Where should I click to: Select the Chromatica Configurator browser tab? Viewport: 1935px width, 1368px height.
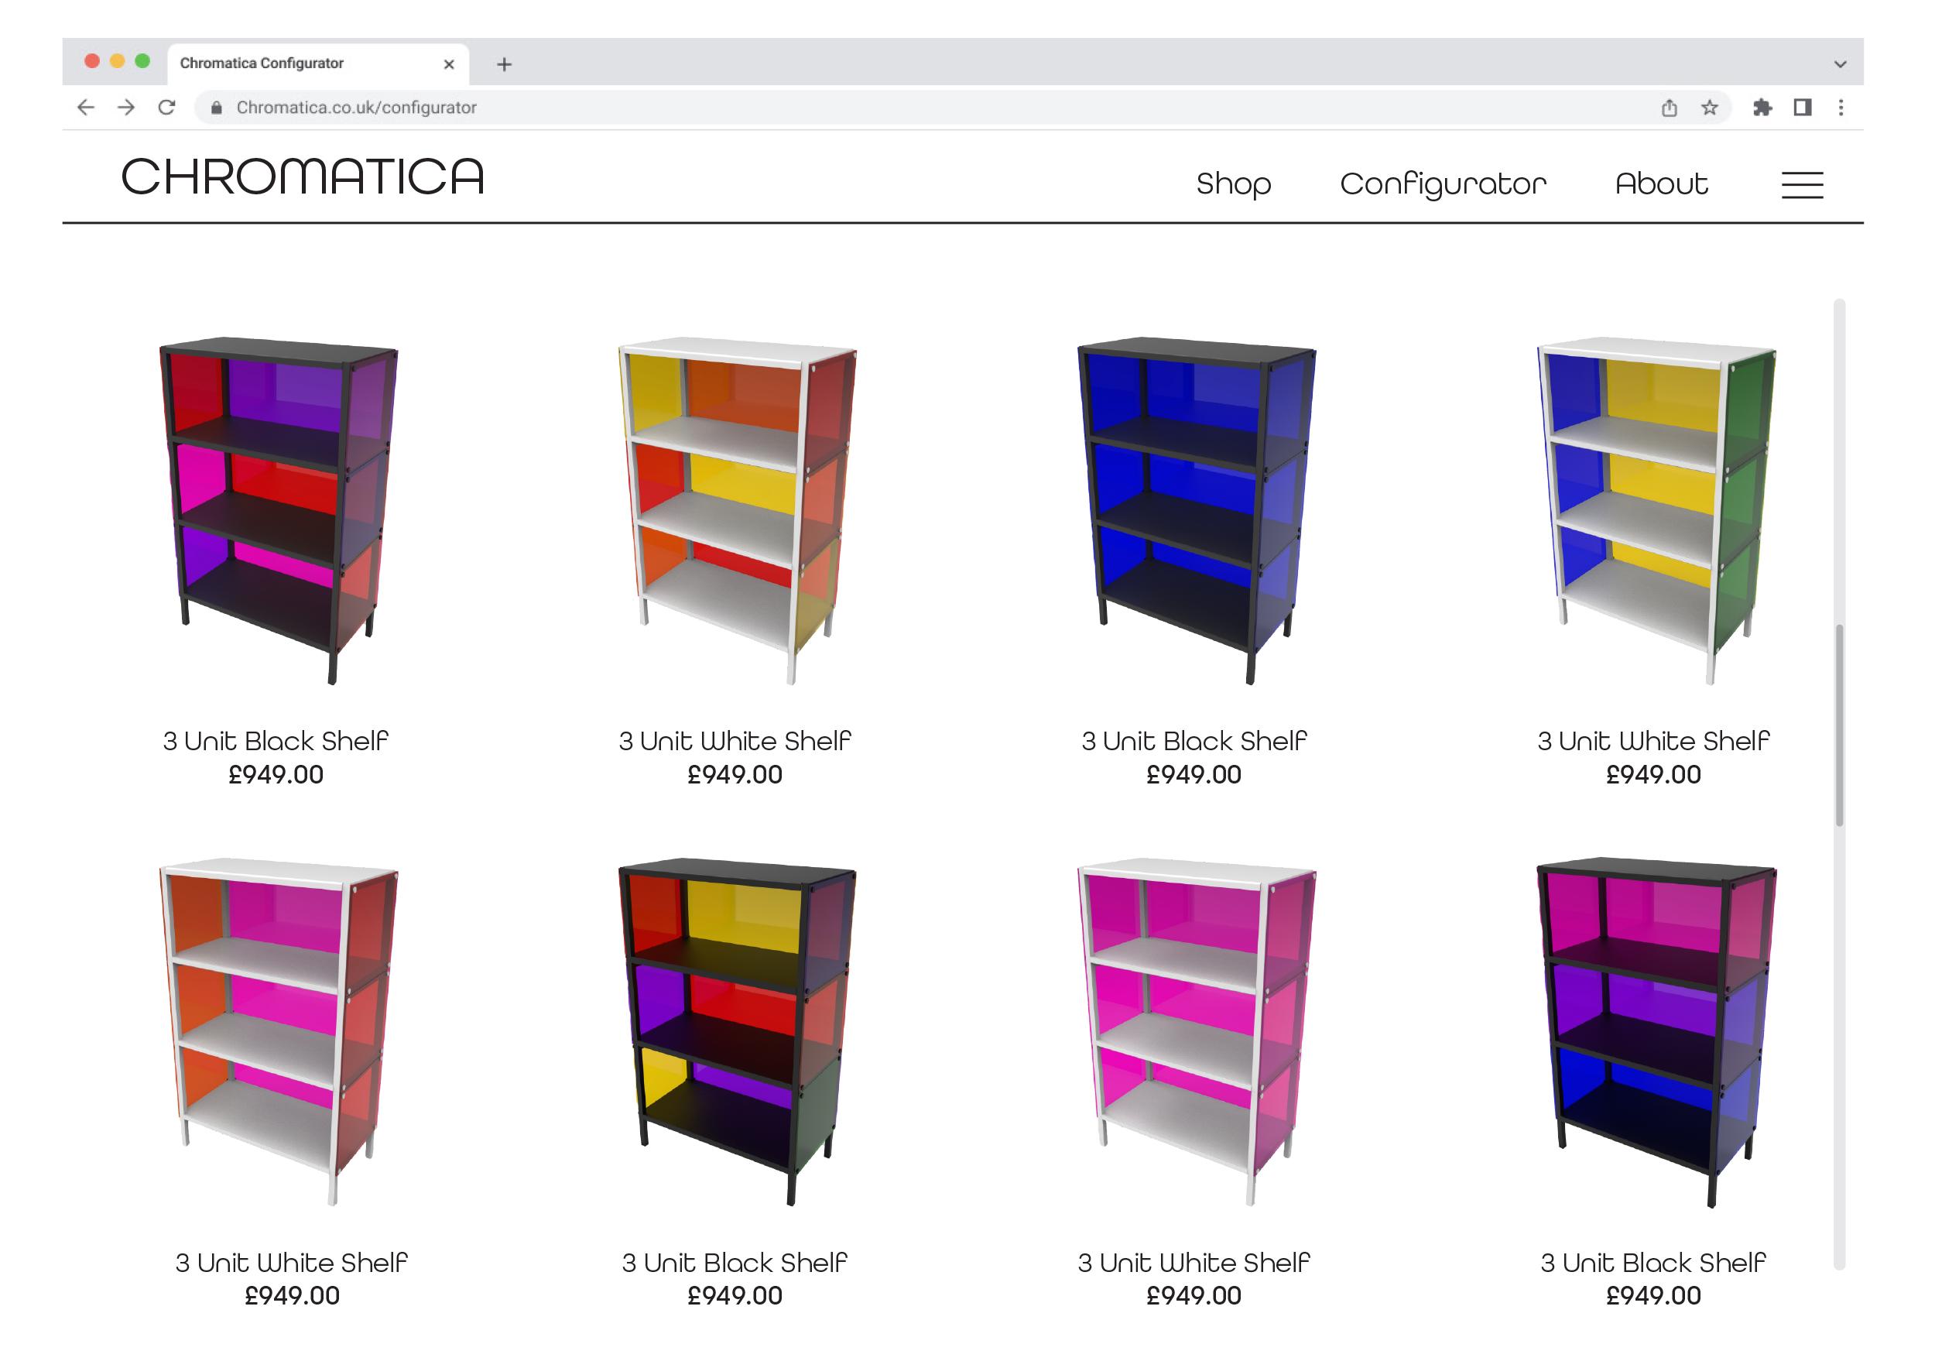point(319,64)
